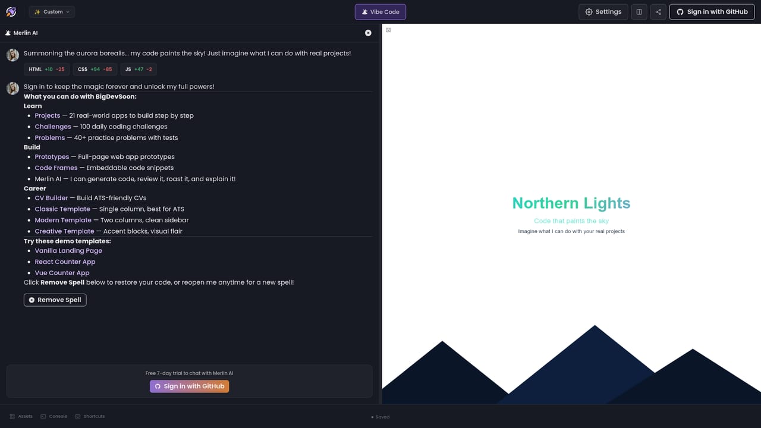Open the Assets panel
Screen dimensions: 761x428
click(x=21, y=416)
